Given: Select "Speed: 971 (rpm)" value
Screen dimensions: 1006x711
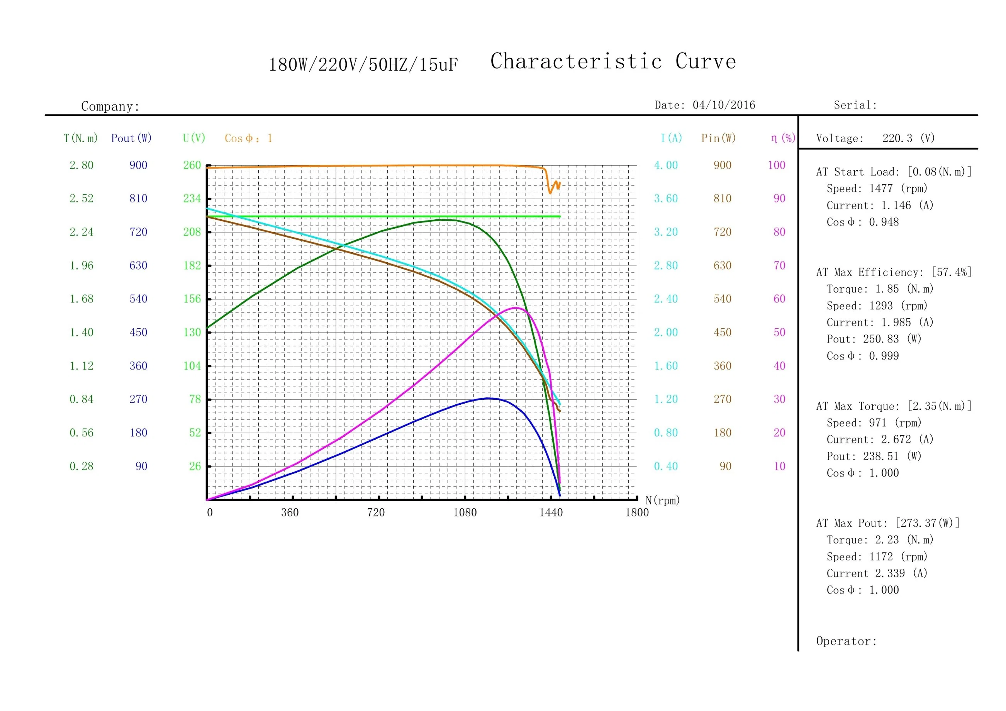Looking at the screenshot, I should [x=874, y=423].
